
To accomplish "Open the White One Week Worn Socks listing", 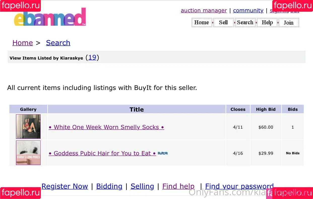I will [106, 127].
